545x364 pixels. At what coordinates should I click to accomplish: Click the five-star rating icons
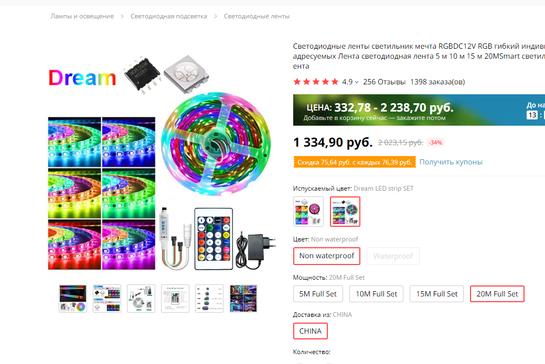click(316, 82)
